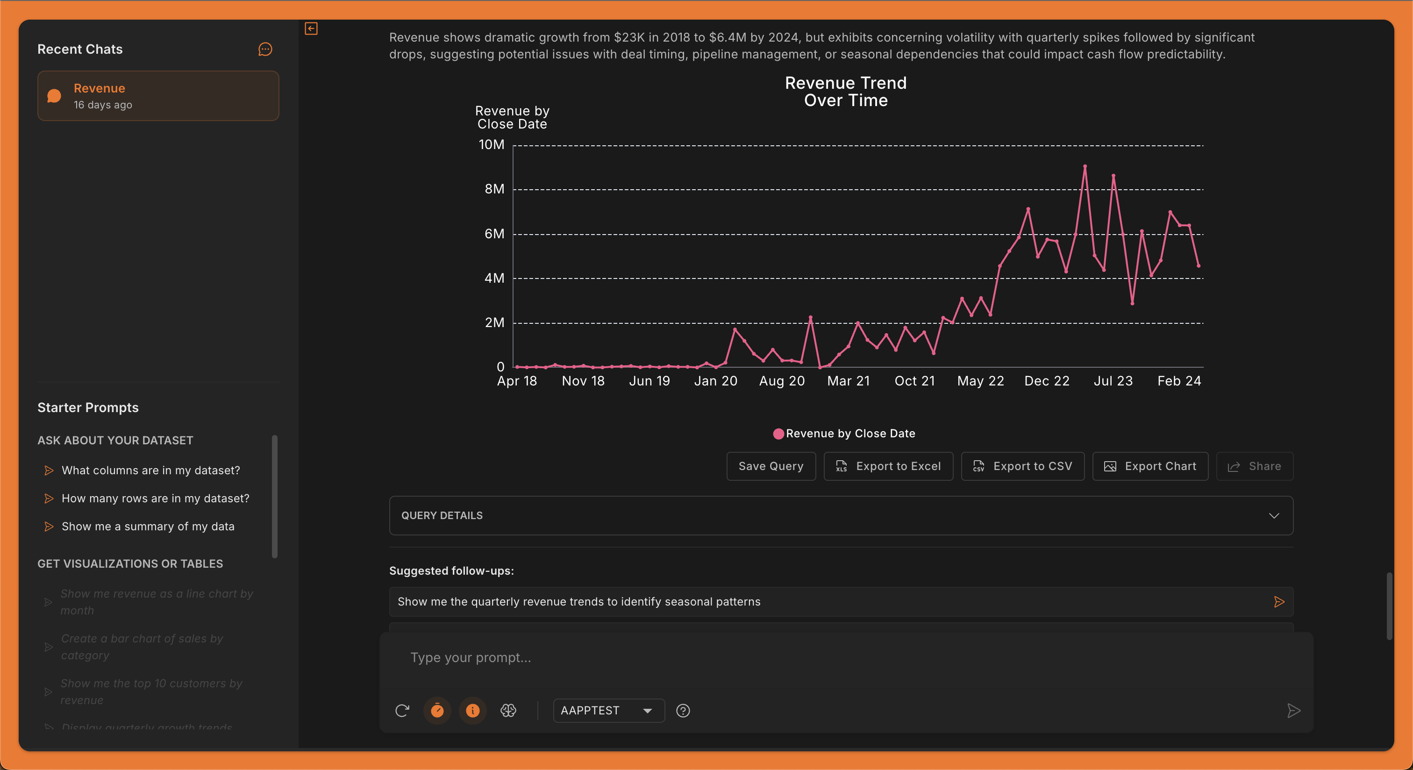The image size is (1413, 770).
Task: Expand the QUERY DETAILS section
Action: (841, 515)
